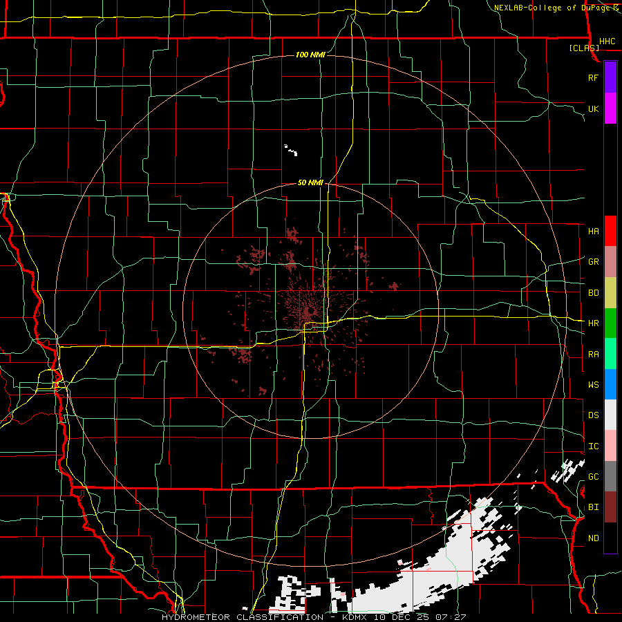Image resolution: width=622 pixels, height=622 pixels.
Task: Click the '07:27' timestamp text
Action: 450,617
